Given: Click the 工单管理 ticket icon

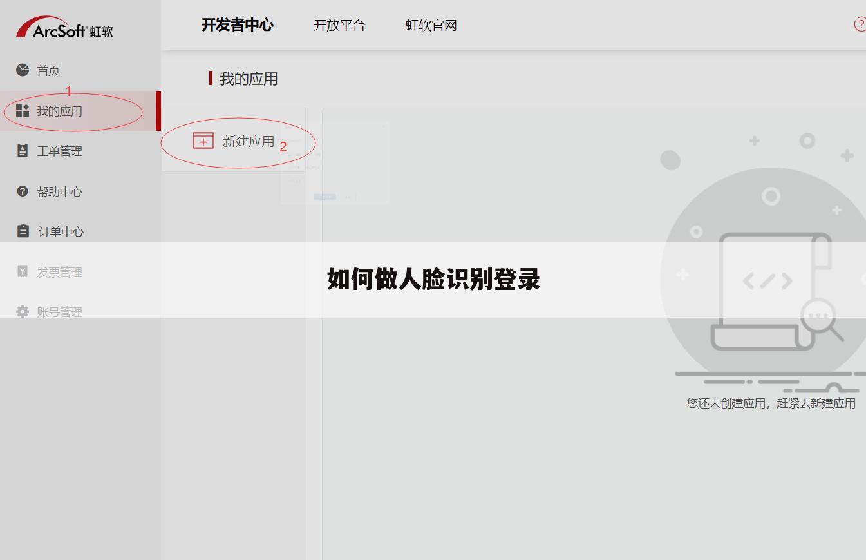Looking at the screenshot, I should (x=23, y=151).
